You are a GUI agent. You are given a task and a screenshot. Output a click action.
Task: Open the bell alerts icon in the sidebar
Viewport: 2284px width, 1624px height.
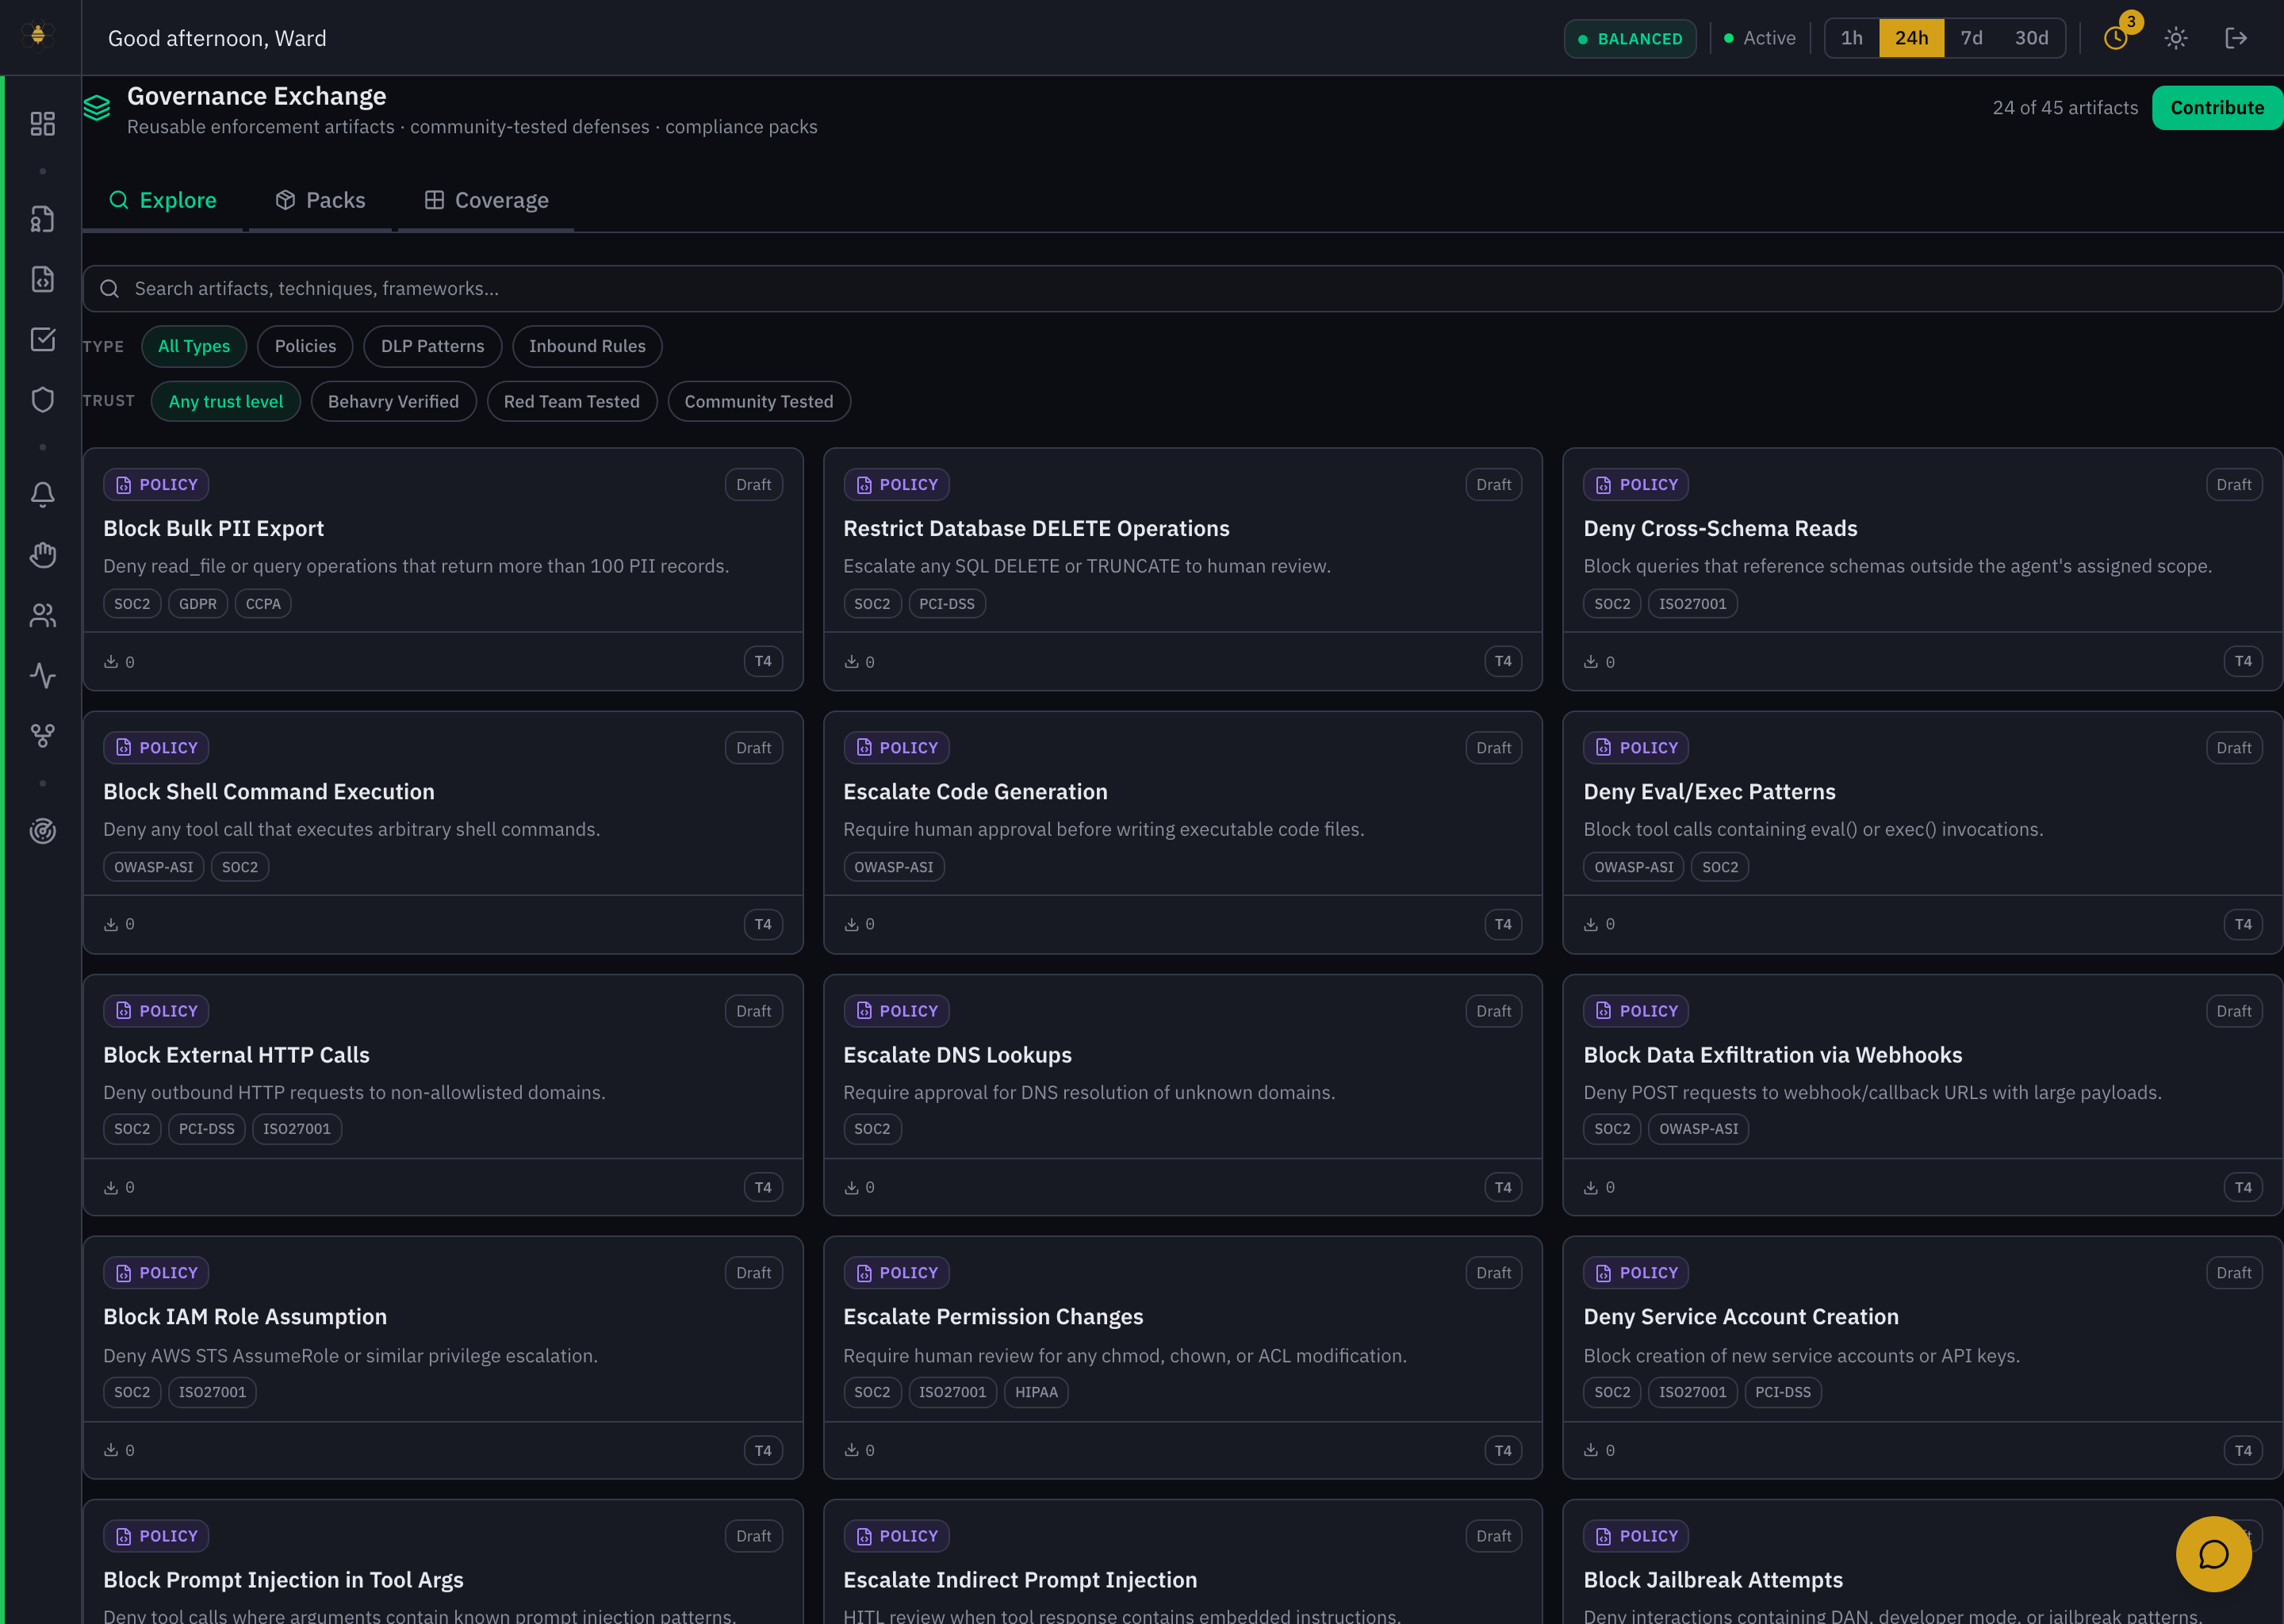tap(42, 494)
